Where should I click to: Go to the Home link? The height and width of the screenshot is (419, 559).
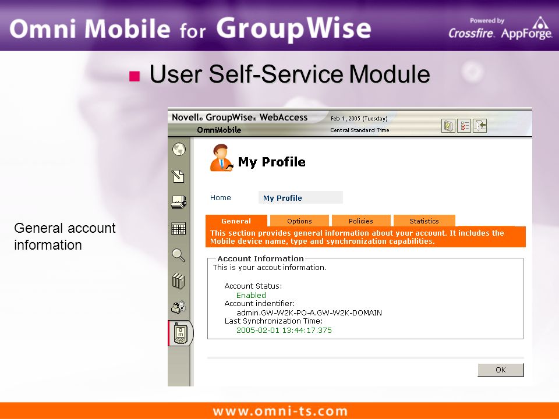click(220, 197)
